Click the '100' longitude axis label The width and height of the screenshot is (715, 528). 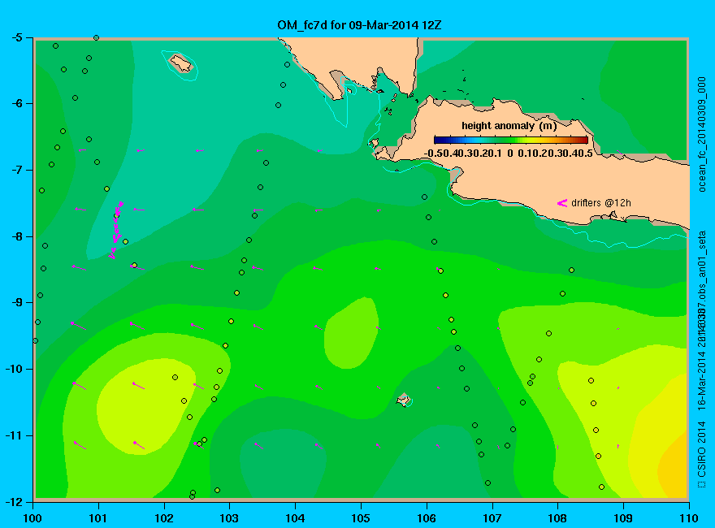(32, 518)
